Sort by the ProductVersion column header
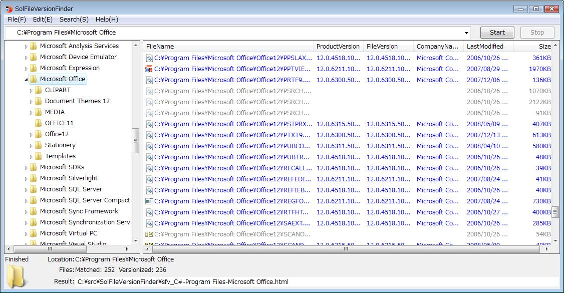Viewport: 564px width, 293px height. [339, 47]
